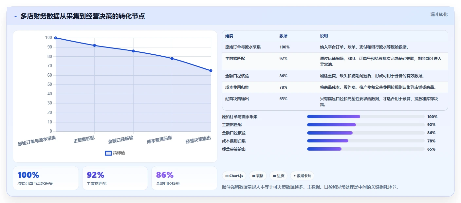
Task: Click the 进度 tag
Action: click(278, 176)
